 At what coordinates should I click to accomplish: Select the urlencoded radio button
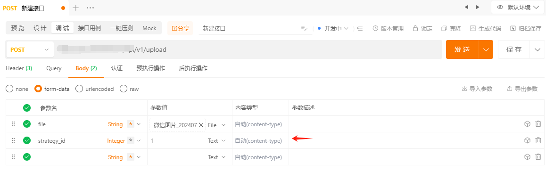click(x=79, y=89)
